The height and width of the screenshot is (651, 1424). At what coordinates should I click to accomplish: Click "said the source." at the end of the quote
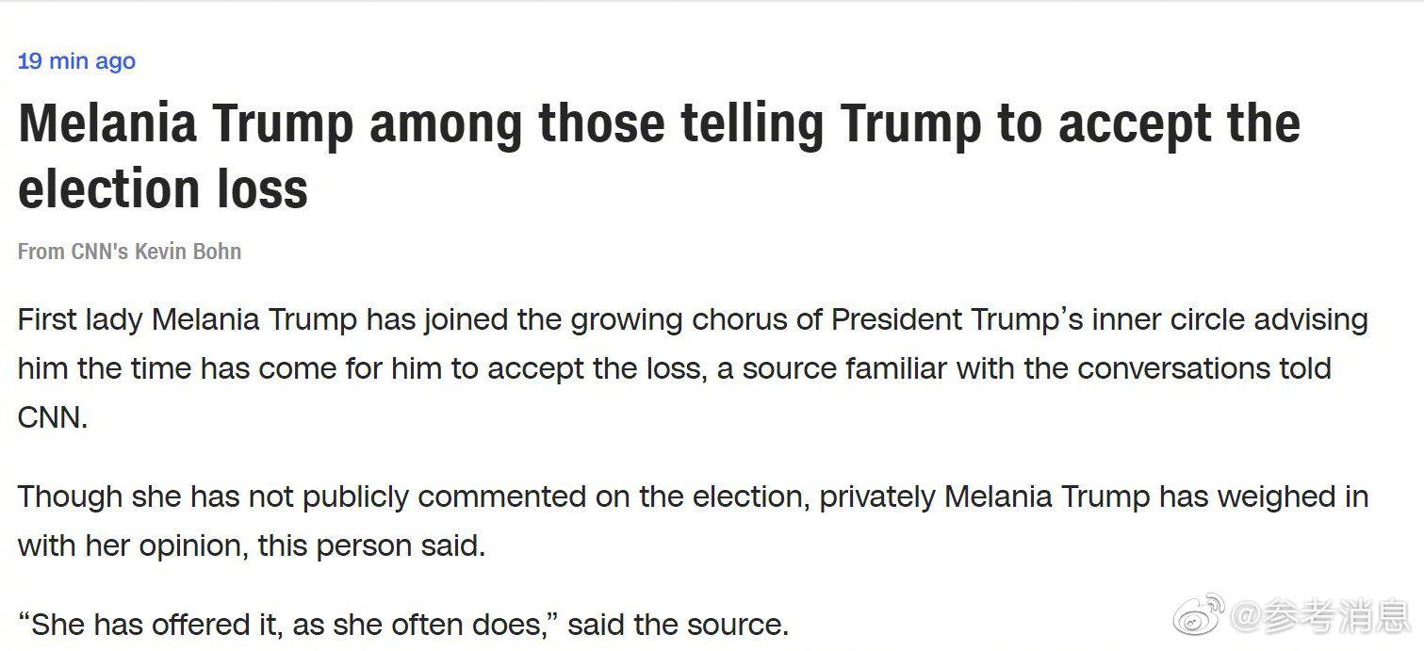point(679,624)
